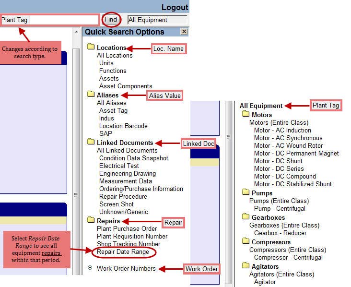351x287 pixels.
Task: Click the Linked Documents folder icon
Action: point(91,143)
